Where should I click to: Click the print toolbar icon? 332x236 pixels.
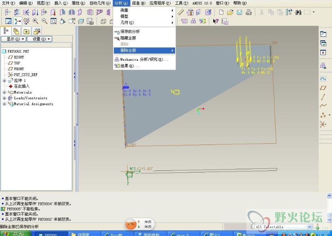(248, 13)
